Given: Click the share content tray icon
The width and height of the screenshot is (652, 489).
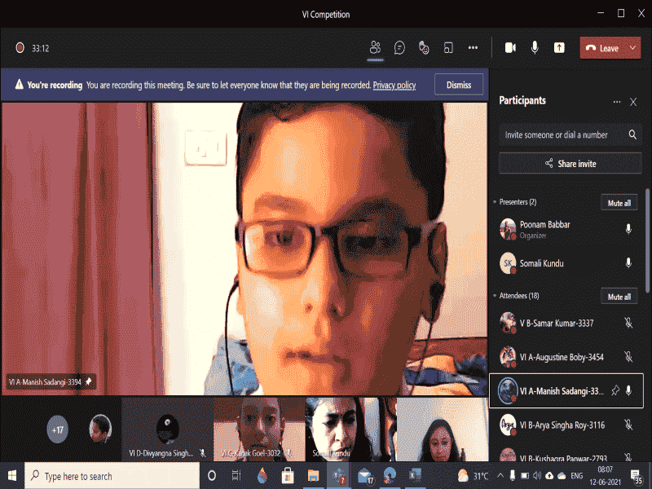Looking at the screenshot, I should [x=559, y=48].
